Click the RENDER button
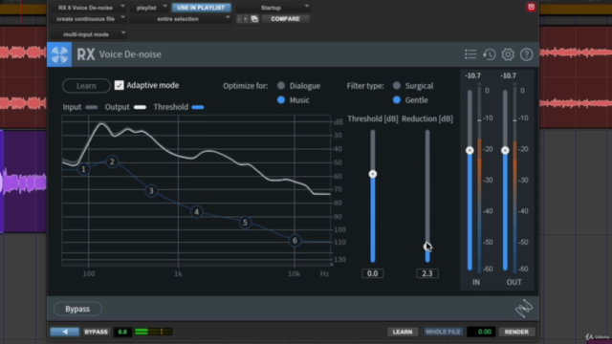The width and height of the screenshot is (612, 344). (516, 332)
